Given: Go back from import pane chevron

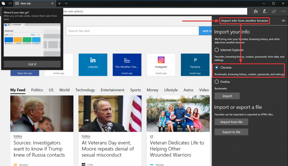Looking at the screenshot, I should pos(217,21).
